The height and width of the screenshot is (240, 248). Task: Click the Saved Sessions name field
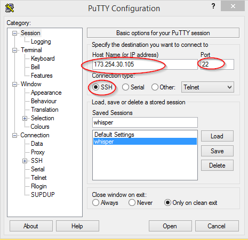(x=145, y=122)
